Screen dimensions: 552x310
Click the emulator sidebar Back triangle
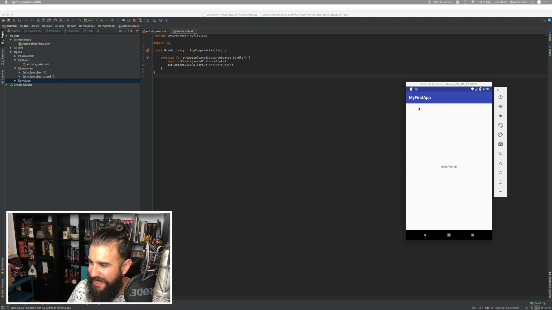500,163
